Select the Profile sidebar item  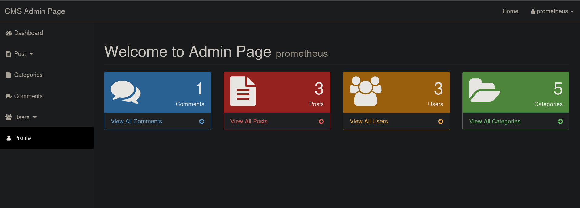coord(22,138)
